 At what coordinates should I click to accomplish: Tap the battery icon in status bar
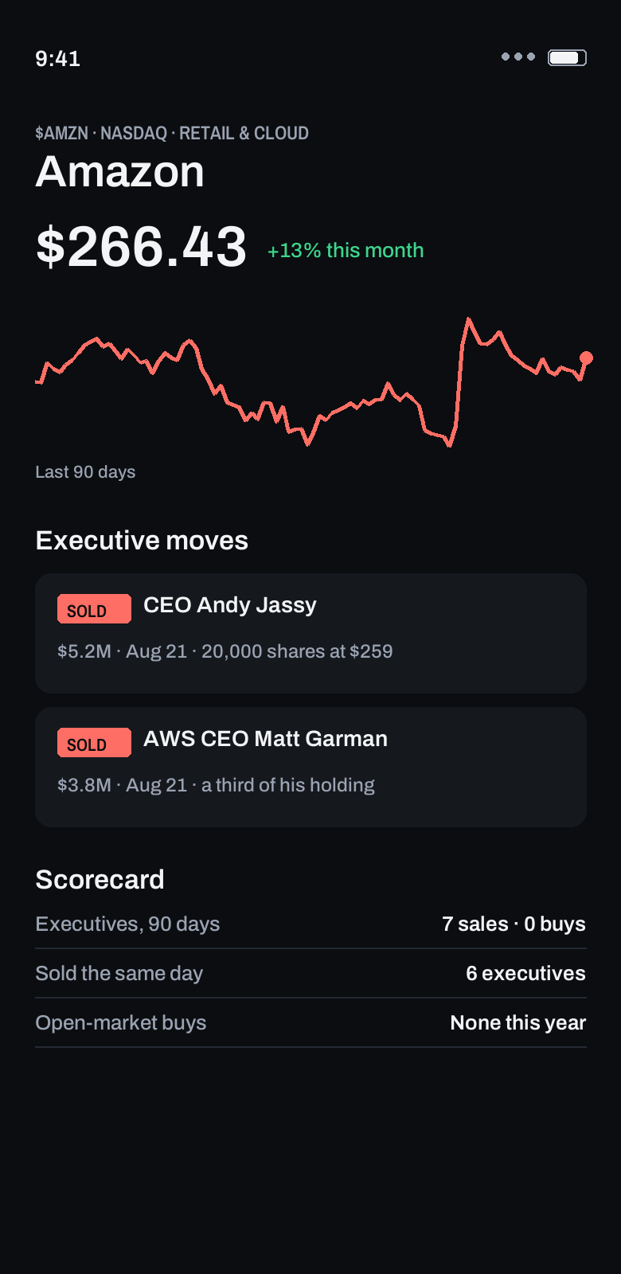[568, 57]
